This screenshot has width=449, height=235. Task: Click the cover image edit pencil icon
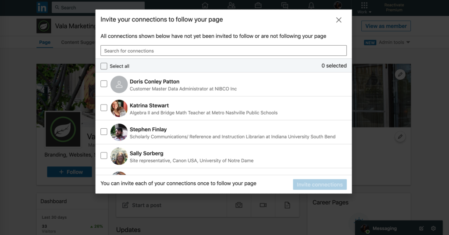tap(400, 75)
